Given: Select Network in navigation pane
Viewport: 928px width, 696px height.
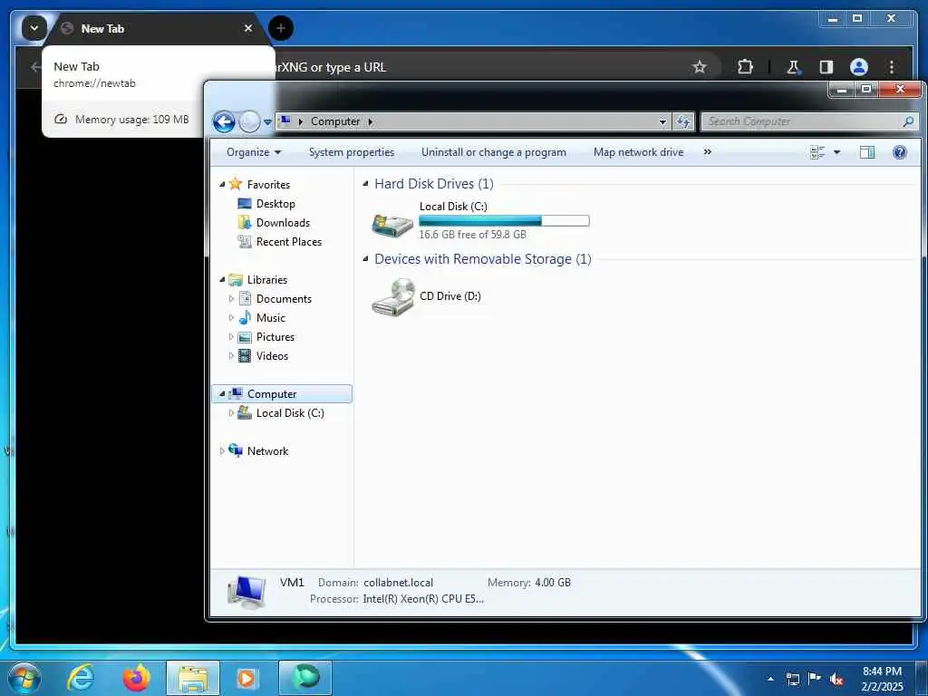Looking at the screenshot, I should click(267, 451).
